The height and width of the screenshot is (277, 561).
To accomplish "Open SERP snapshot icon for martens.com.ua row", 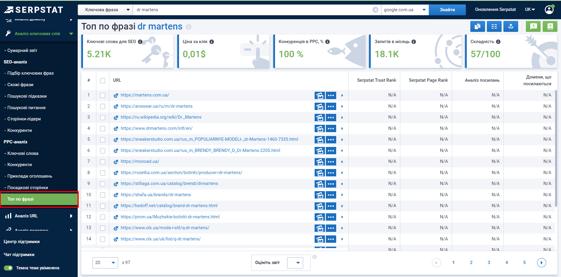I will click(x=320, y=95).
